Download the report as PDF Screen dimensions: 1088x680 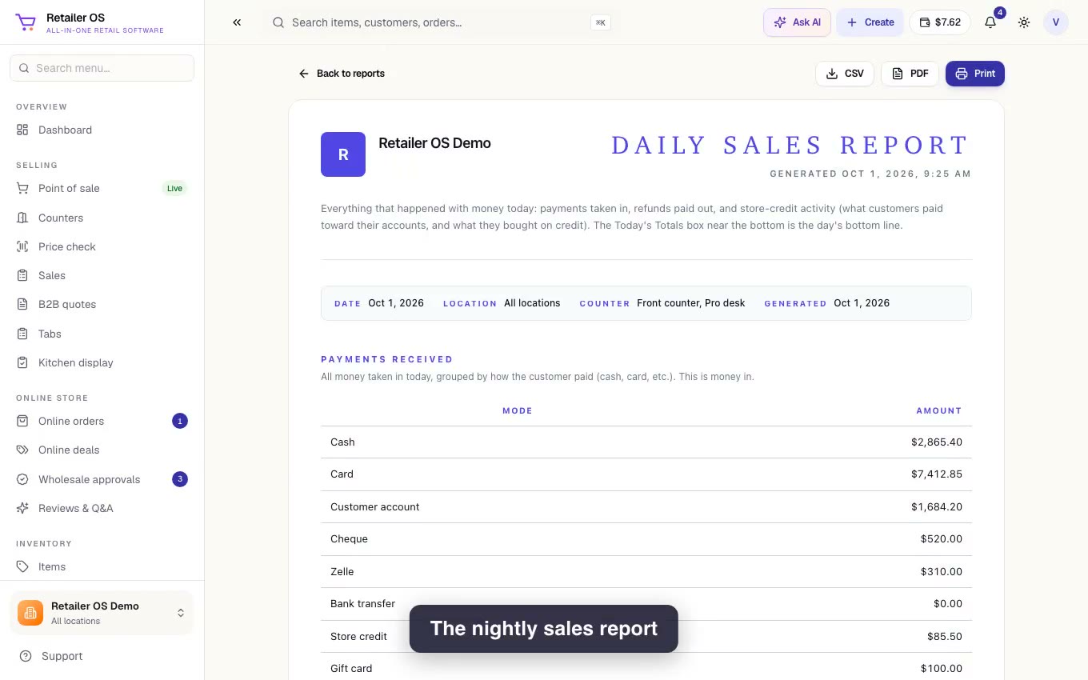tap(910, 74)
